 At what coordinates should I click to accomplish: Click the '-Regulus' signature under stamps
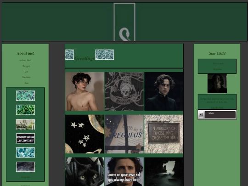coord(25,177)
